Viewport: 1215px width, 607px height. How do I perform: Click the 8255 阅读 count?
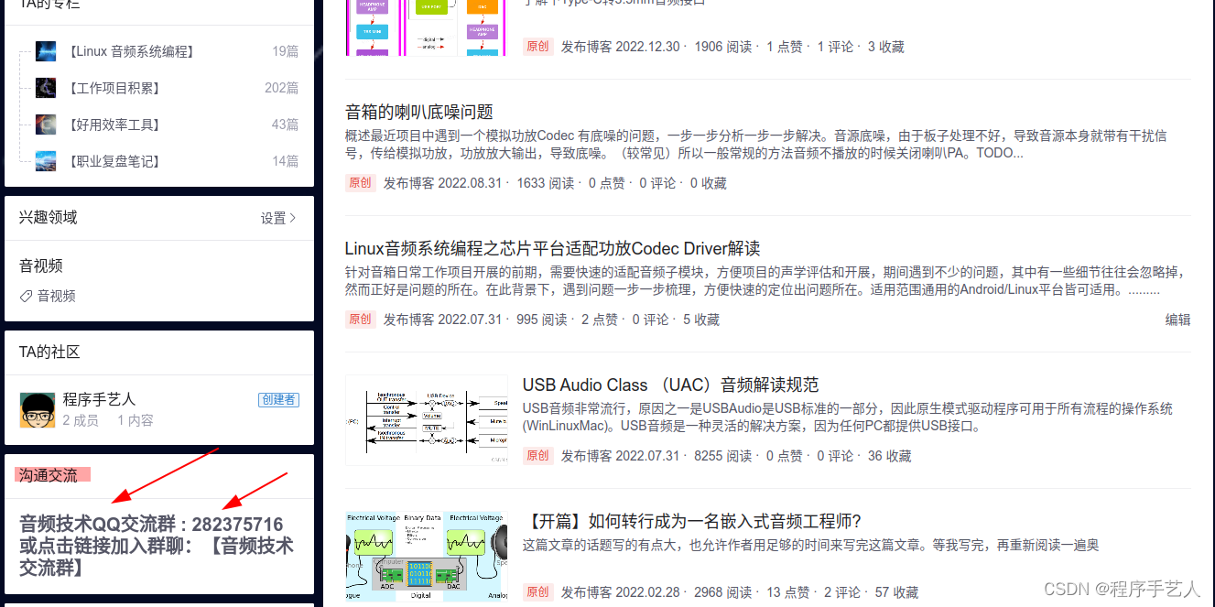(723, 456)
